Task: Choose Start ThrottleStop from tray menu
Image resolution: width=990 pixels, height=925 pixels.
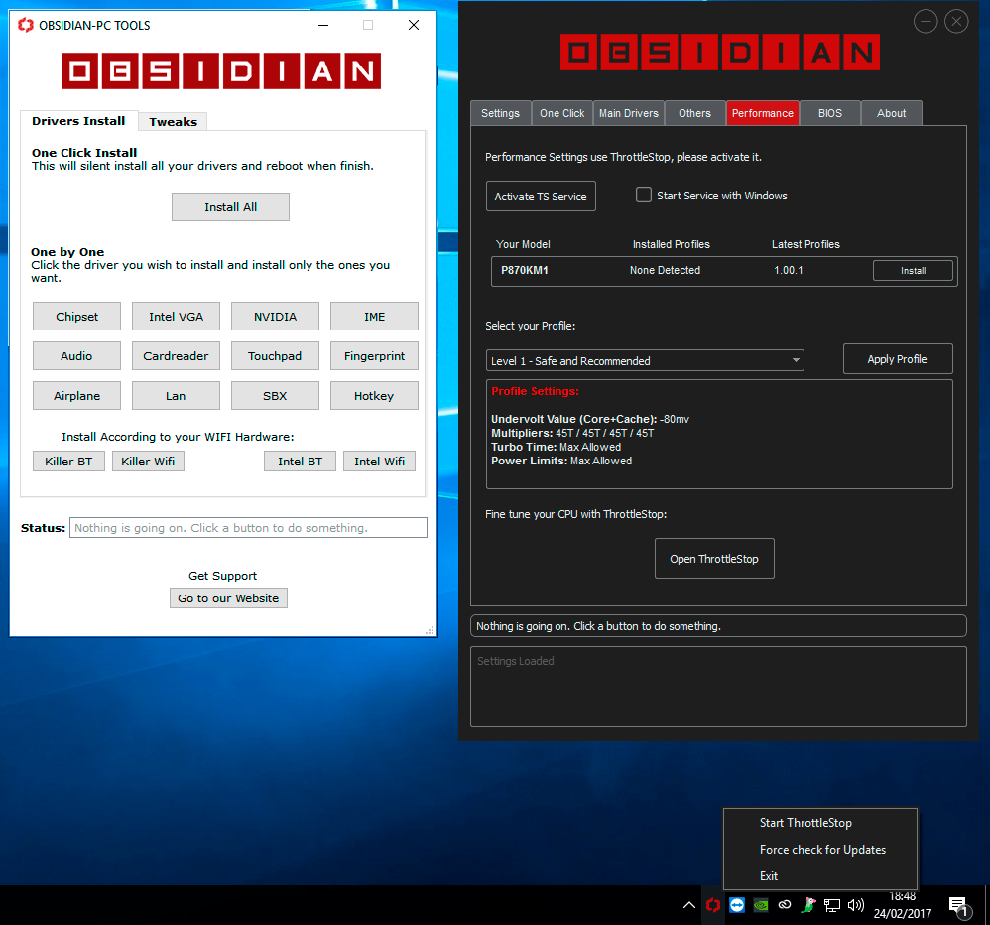Action: [805, 823]
